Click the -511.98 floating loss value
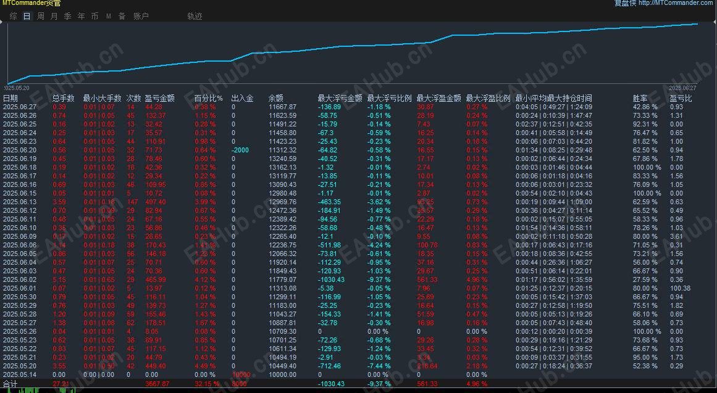 [x=329, y=245]
